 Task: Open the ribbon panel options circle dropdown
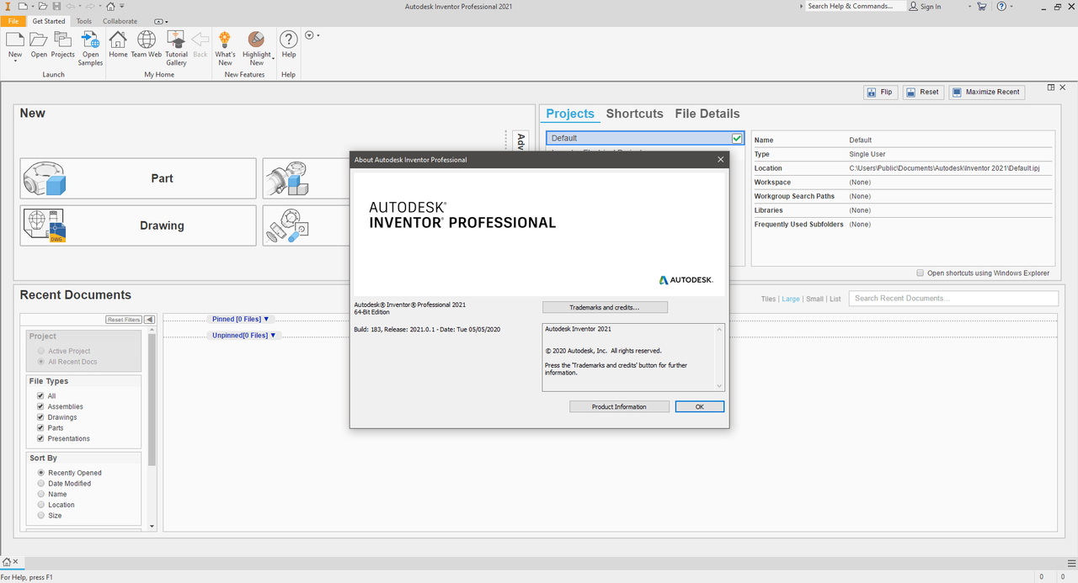pos(312,35)
